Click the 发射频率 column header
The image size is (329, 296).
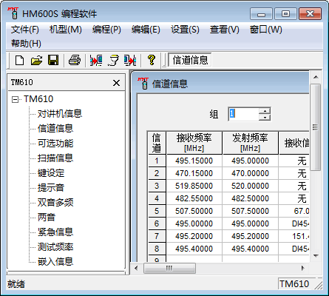tap(251, 143)
